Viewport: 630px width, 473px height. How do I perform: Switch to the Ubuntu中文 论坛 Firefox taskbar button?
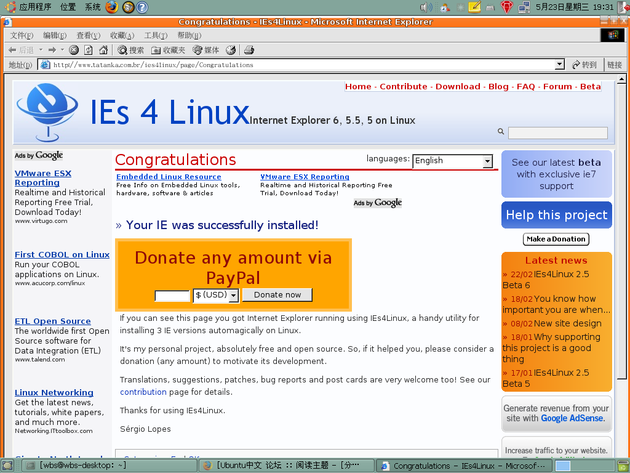(x=287, y=466)
